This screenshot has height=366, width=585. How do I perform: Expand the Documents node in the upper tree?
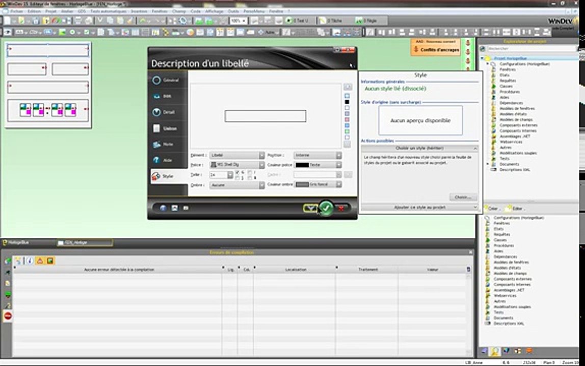(x=488, y=164)
